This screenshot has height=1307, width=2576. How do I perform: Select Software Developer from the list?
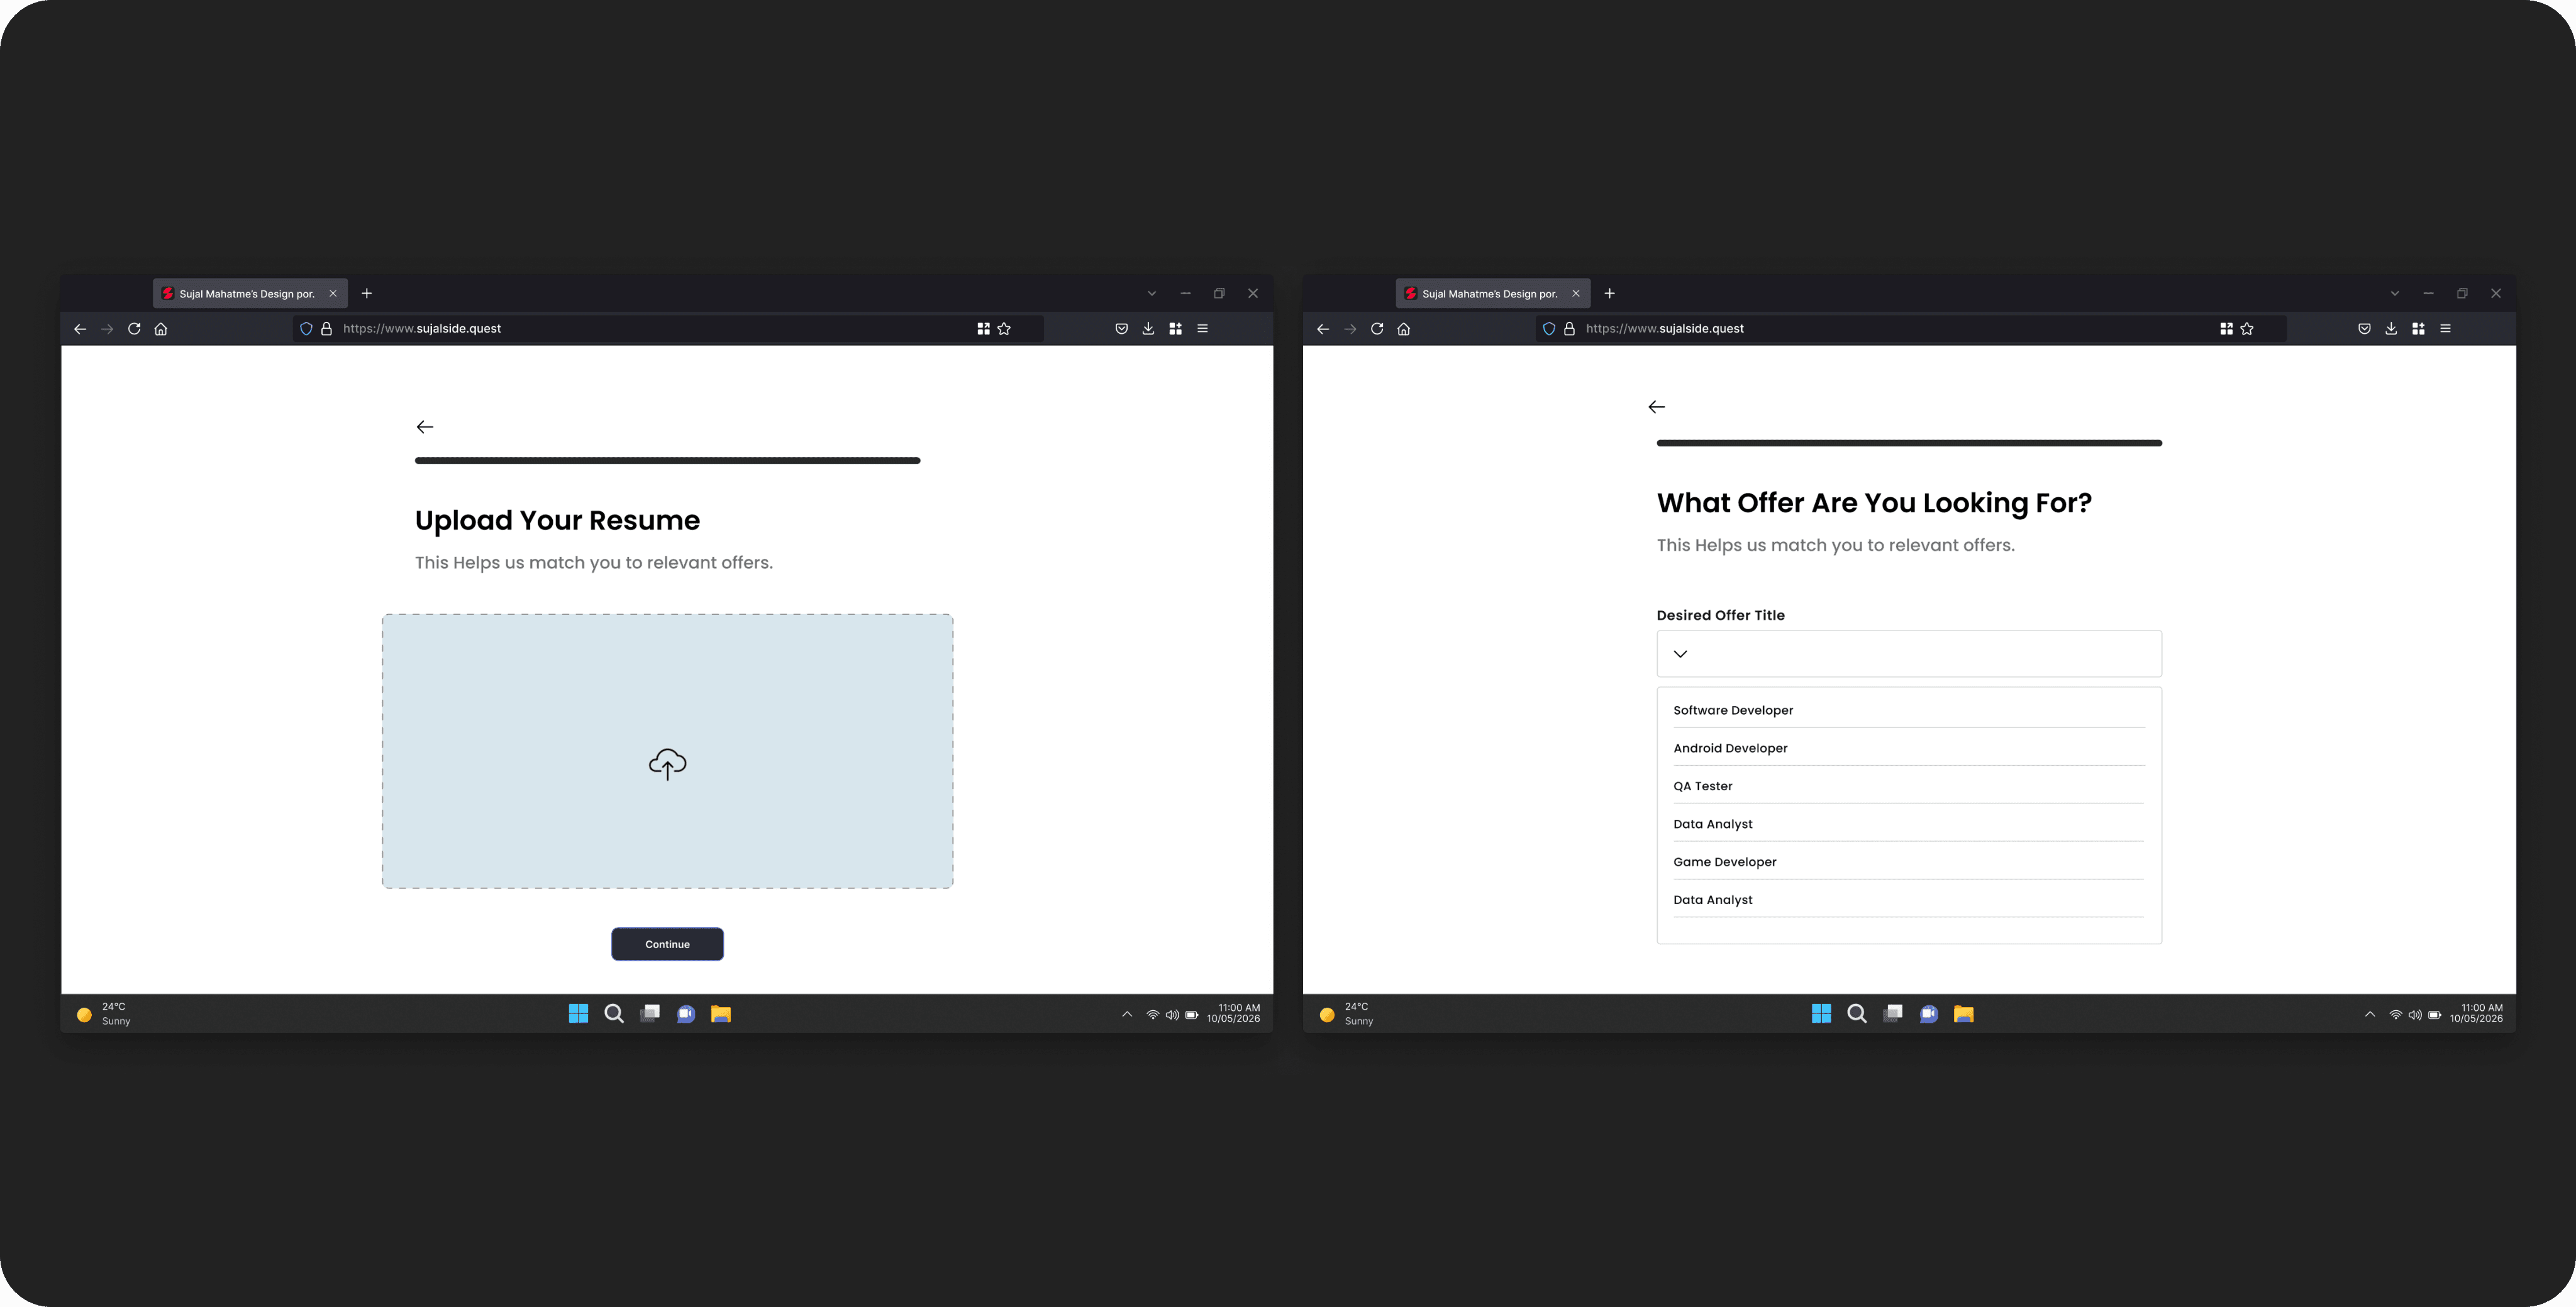click(1733, 710)
